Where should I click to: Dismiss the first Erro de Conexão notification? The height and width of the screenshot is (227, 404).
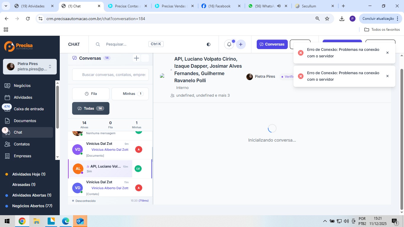(387, 53)
